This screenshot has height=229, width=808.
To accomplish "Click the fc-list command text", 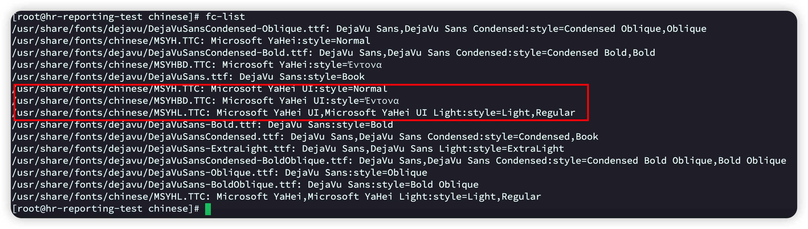I will point(225,16).
